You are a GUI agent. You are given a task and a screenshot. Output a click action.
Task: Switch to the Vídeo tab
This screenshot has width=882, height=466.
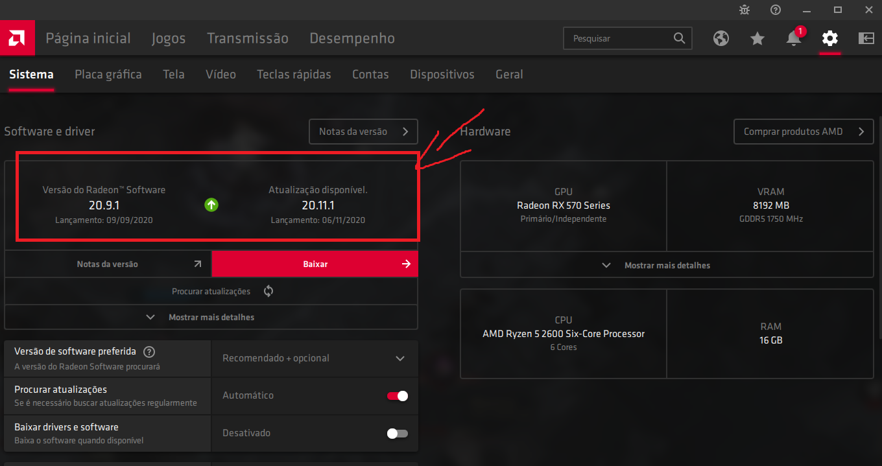coord(220,75)
